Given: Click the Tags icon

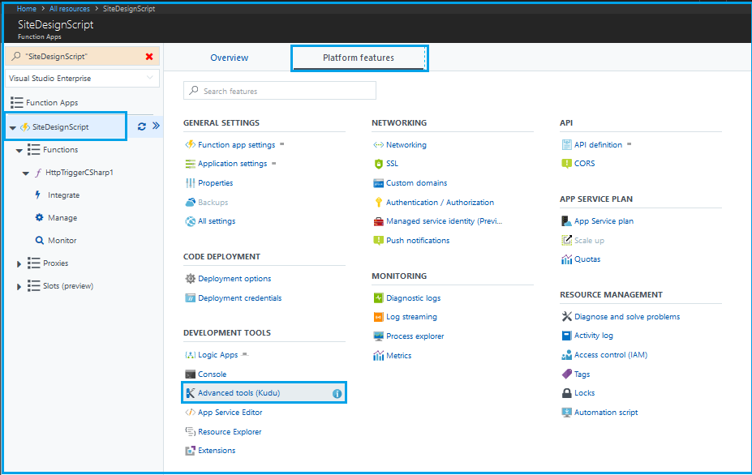Looking at the screenshot, I should pos(566,374).
